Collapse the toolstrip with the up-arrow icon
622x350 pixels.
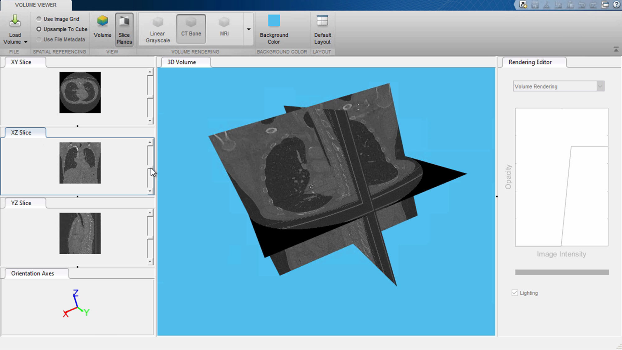616,49
